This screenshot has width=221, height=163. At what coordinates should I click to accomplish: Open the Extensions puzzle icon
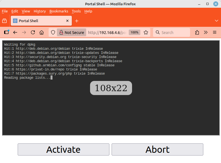197,32
